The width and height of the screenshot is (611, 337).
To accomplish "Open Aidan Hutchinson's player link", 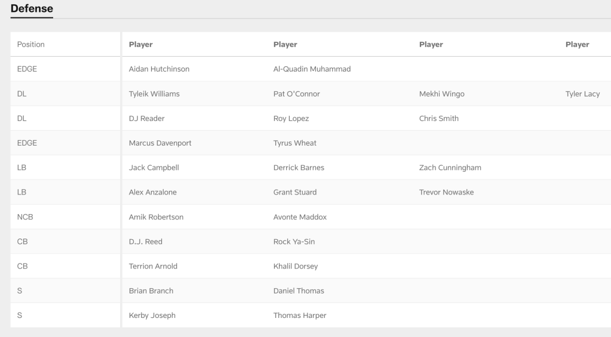I will (159, 69).
